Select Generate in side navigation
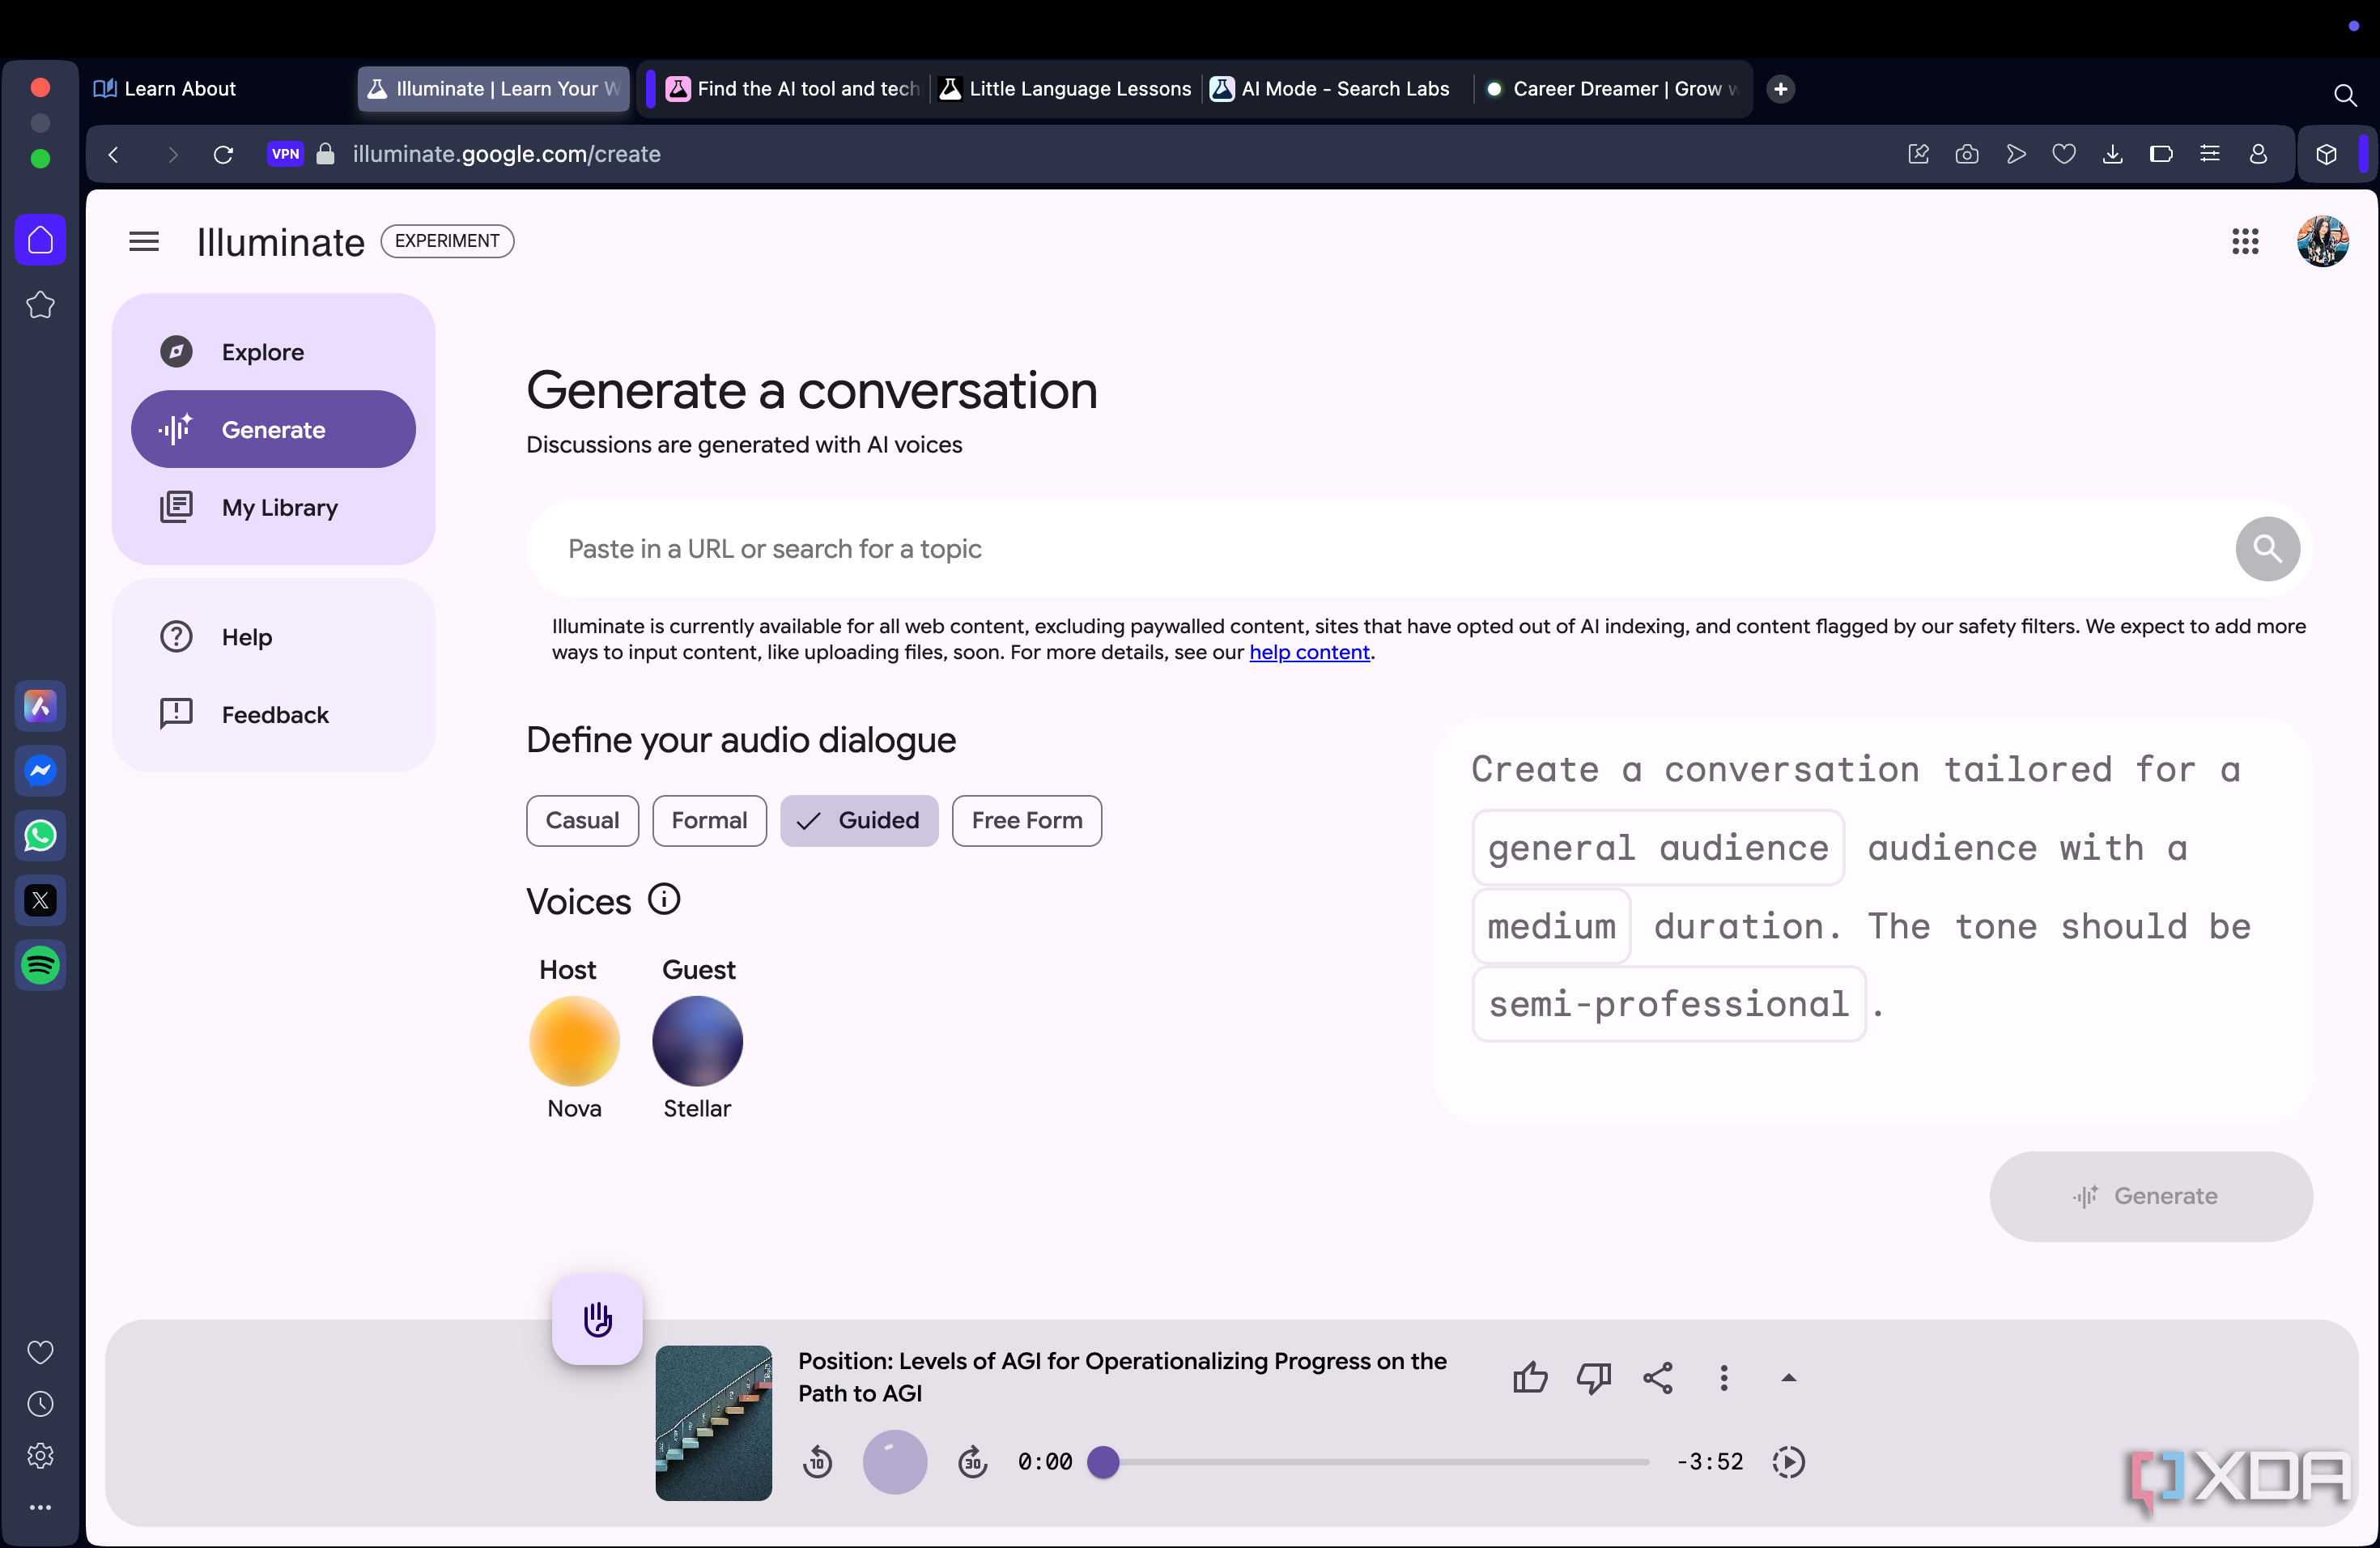 click(x=273, y=430)
